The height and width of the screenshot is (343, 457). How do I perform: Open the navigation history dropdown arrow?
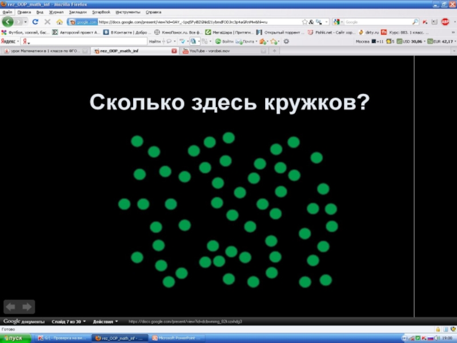coord(26,22)
